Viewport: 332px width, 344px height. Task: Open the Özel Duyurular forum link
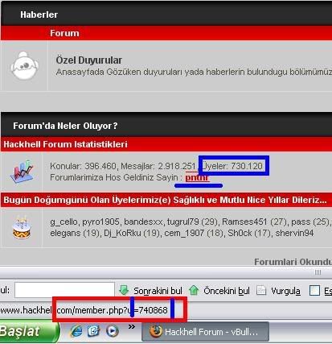click(89, 60)
